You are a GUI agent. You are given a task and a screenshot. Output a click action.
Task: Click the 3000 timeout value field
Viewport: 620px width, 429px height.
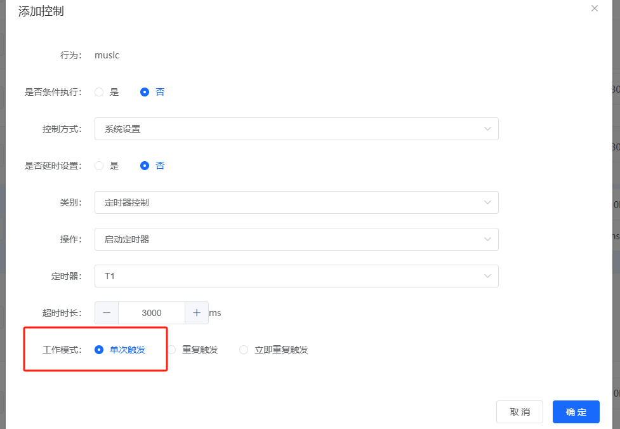tap(152, 313)
